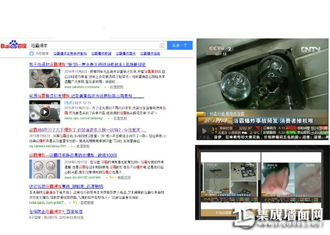The width and height of the screenshot is (330, 235).
Task: Click the cq.cqnews.net URL
Action: pyautogui.click(x=49, y=146)
